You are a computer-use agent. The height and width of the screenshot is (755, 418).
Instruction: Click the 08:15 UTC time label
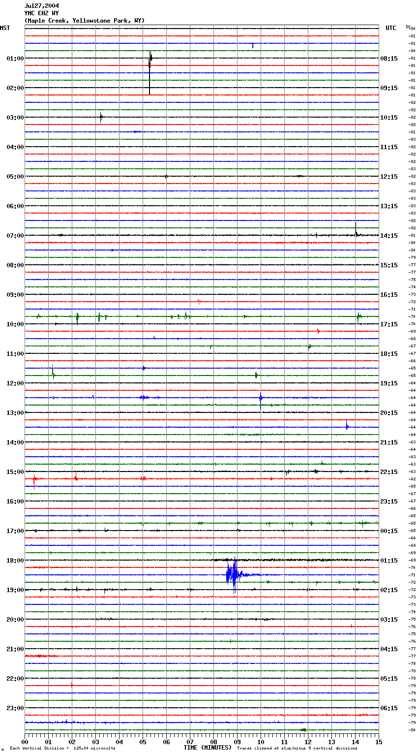(x=389, y=59)
